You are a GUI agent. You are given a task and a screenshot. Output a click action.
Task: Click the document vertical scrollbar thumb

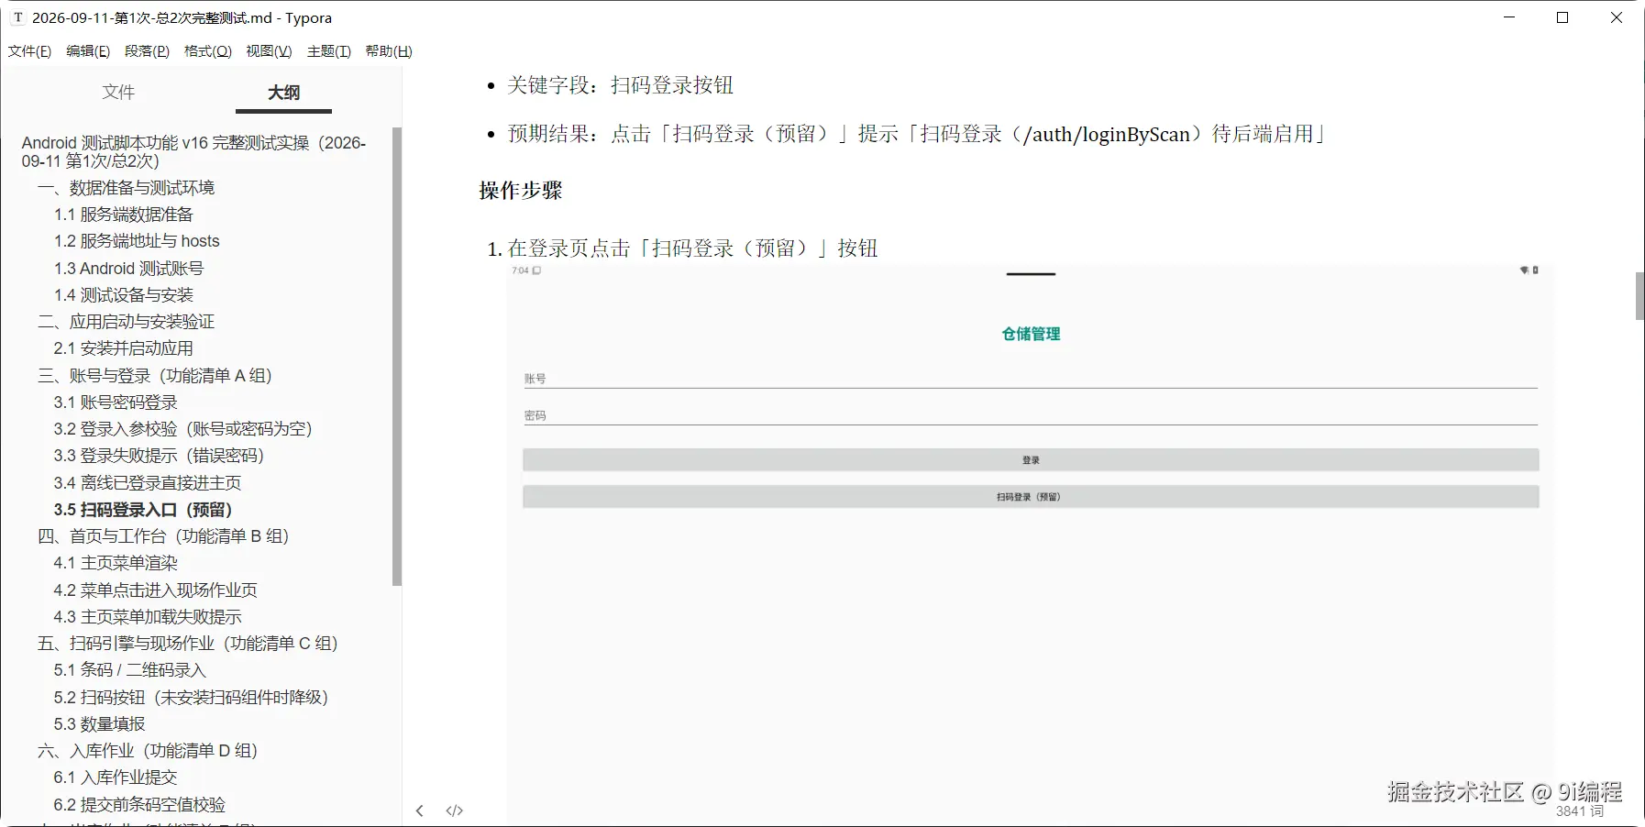[x=1639, y=295]
